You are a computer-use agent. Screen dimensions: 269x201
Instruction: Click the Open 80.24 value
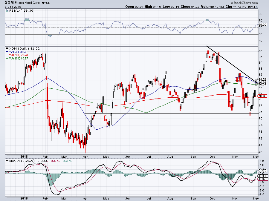pyautogui.click(x=134, y=7)
